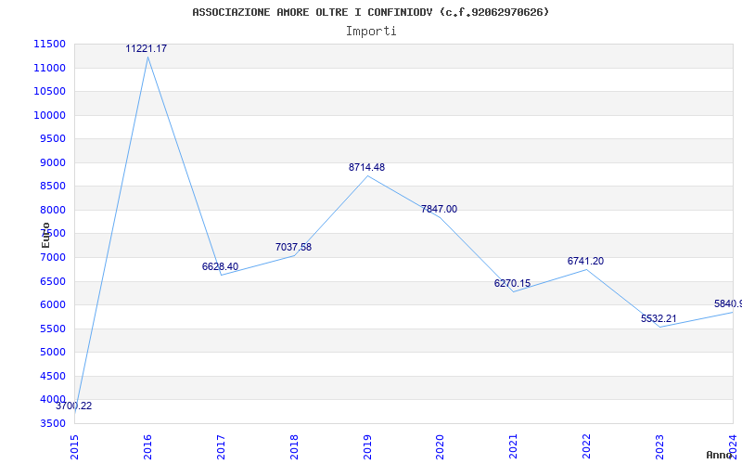The image size is (742, 464).
Task: Click the data label 6741.20
Action: pyautogui.click(x=586, y=261)
